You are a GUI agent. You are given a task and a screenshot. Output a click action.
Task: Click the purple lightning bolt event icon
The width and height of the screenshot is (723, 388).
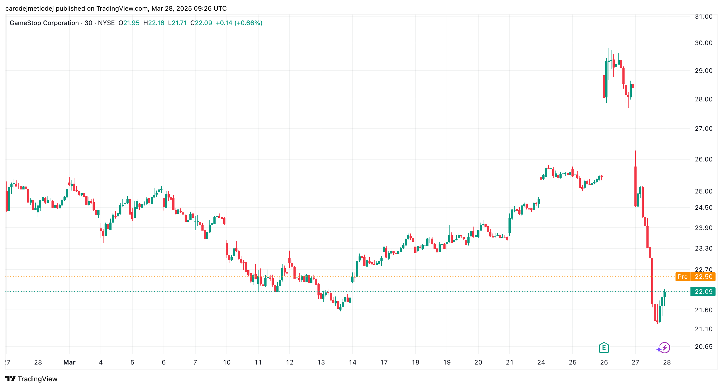coord(664,347)
